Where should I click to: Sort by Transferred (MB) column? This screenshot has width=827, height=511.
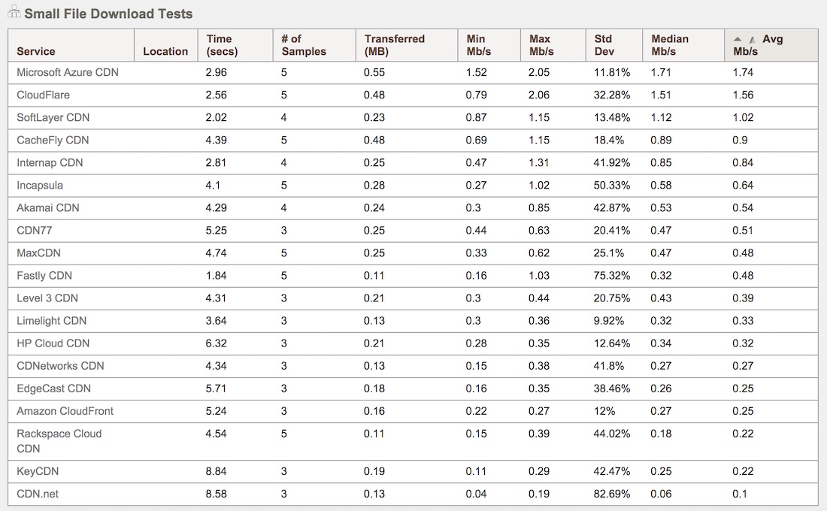tap(394, 45)
